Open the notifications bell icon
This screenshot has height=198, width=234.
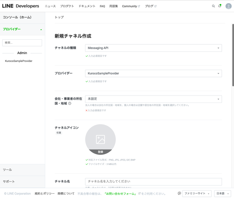tap(220, 6)
